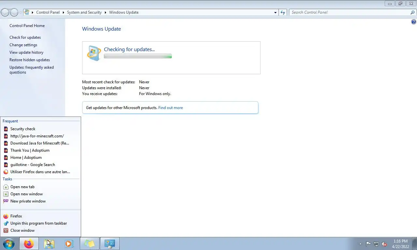Click Check for updates link
The width and height of the screenshot is (417, 250).
point(25,37)
